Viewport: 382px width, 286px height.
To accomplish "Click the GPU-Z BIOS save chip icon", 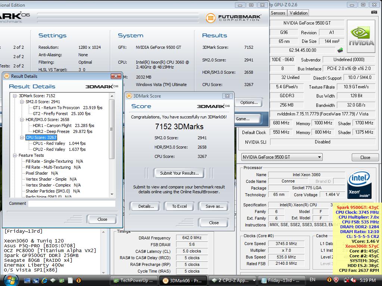I will click(340, 50).
